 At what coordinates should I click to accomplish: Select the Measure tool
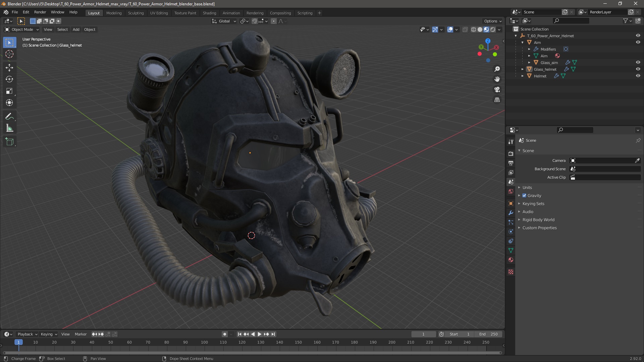pos(9,128)
